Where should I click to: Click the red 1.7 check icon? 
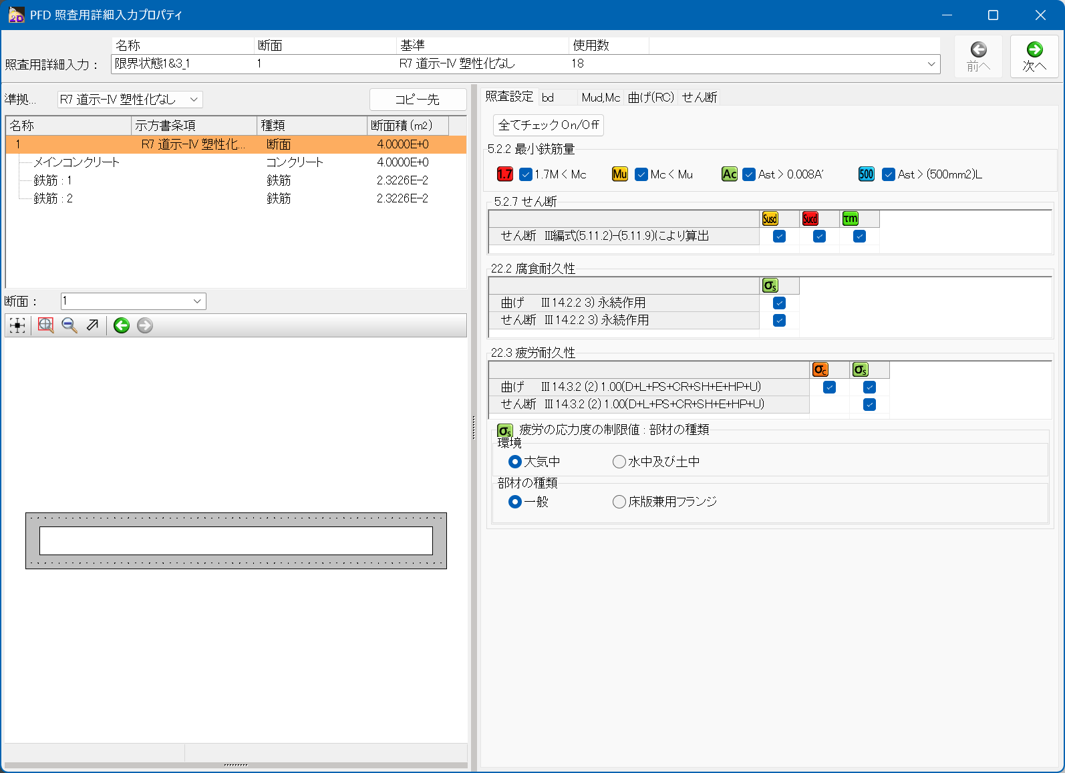[x=505, y=174]
